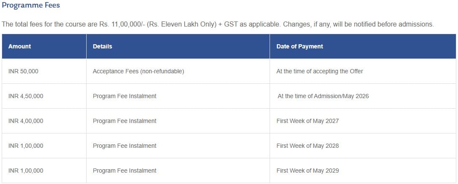Click INR 1,00,000 in the May 2028 row
This screenshot has height=184, width=458.
[26, 146]
